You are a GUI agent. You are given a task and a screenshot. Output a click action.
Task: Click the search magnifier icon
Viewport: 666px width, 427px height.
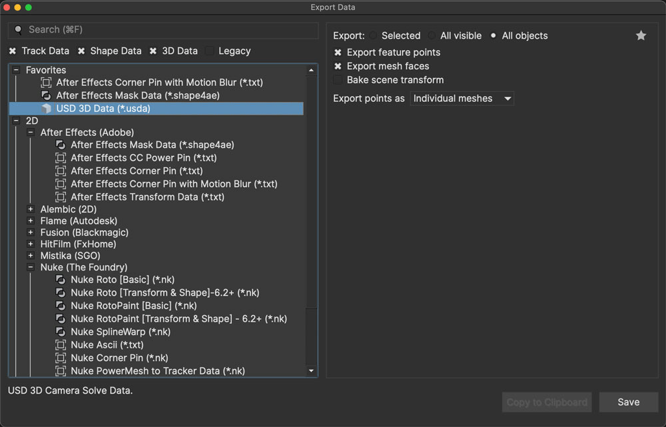click(x=18, y=30)
